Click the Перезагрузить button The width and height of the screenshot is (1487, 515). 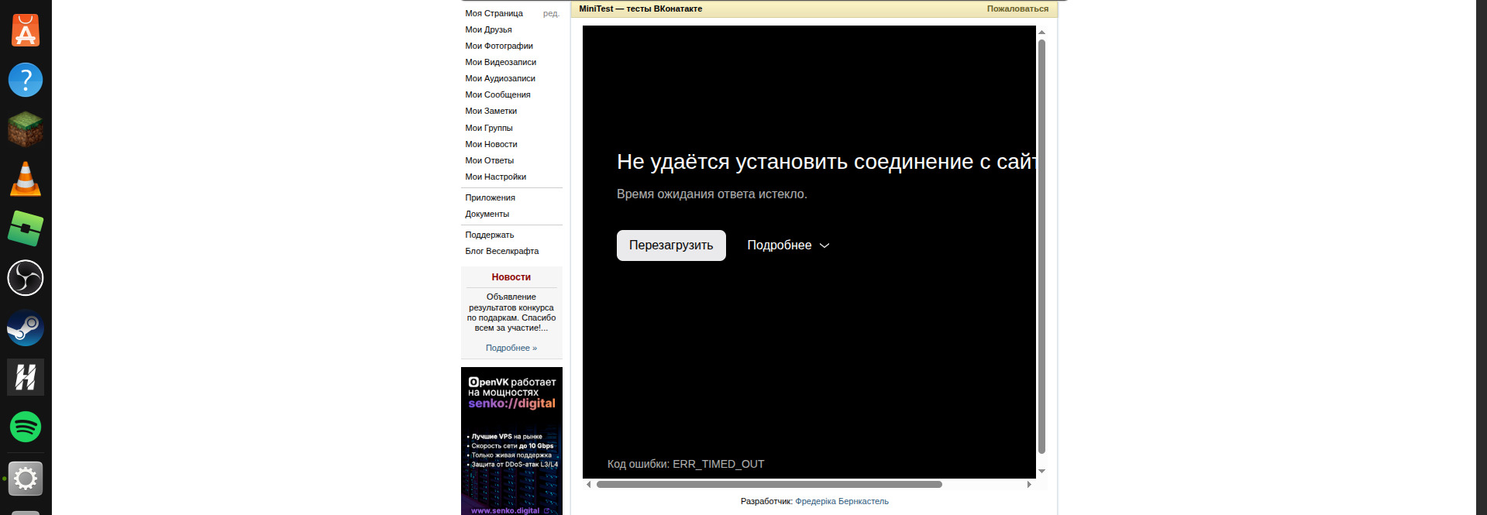[x=671, y=245]
